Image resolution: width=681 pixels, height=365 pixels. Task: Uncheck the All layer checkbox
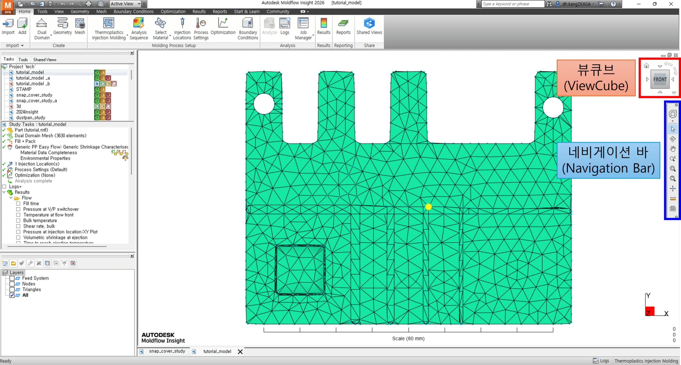click(x=12, y=295)
